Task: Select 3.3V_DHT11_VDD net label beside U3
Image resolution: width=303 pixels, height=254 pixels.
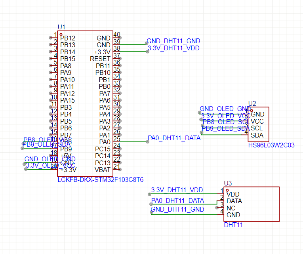Action: [177, 190]
